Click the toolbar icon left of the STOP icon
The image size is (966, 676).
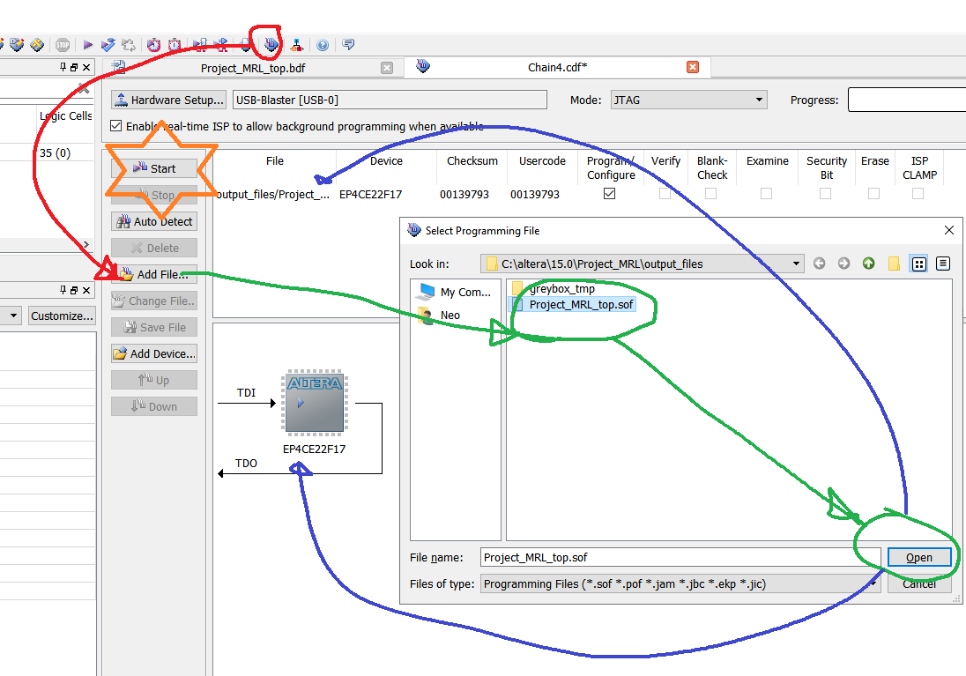pyautogui.click(x=37, y=45)
